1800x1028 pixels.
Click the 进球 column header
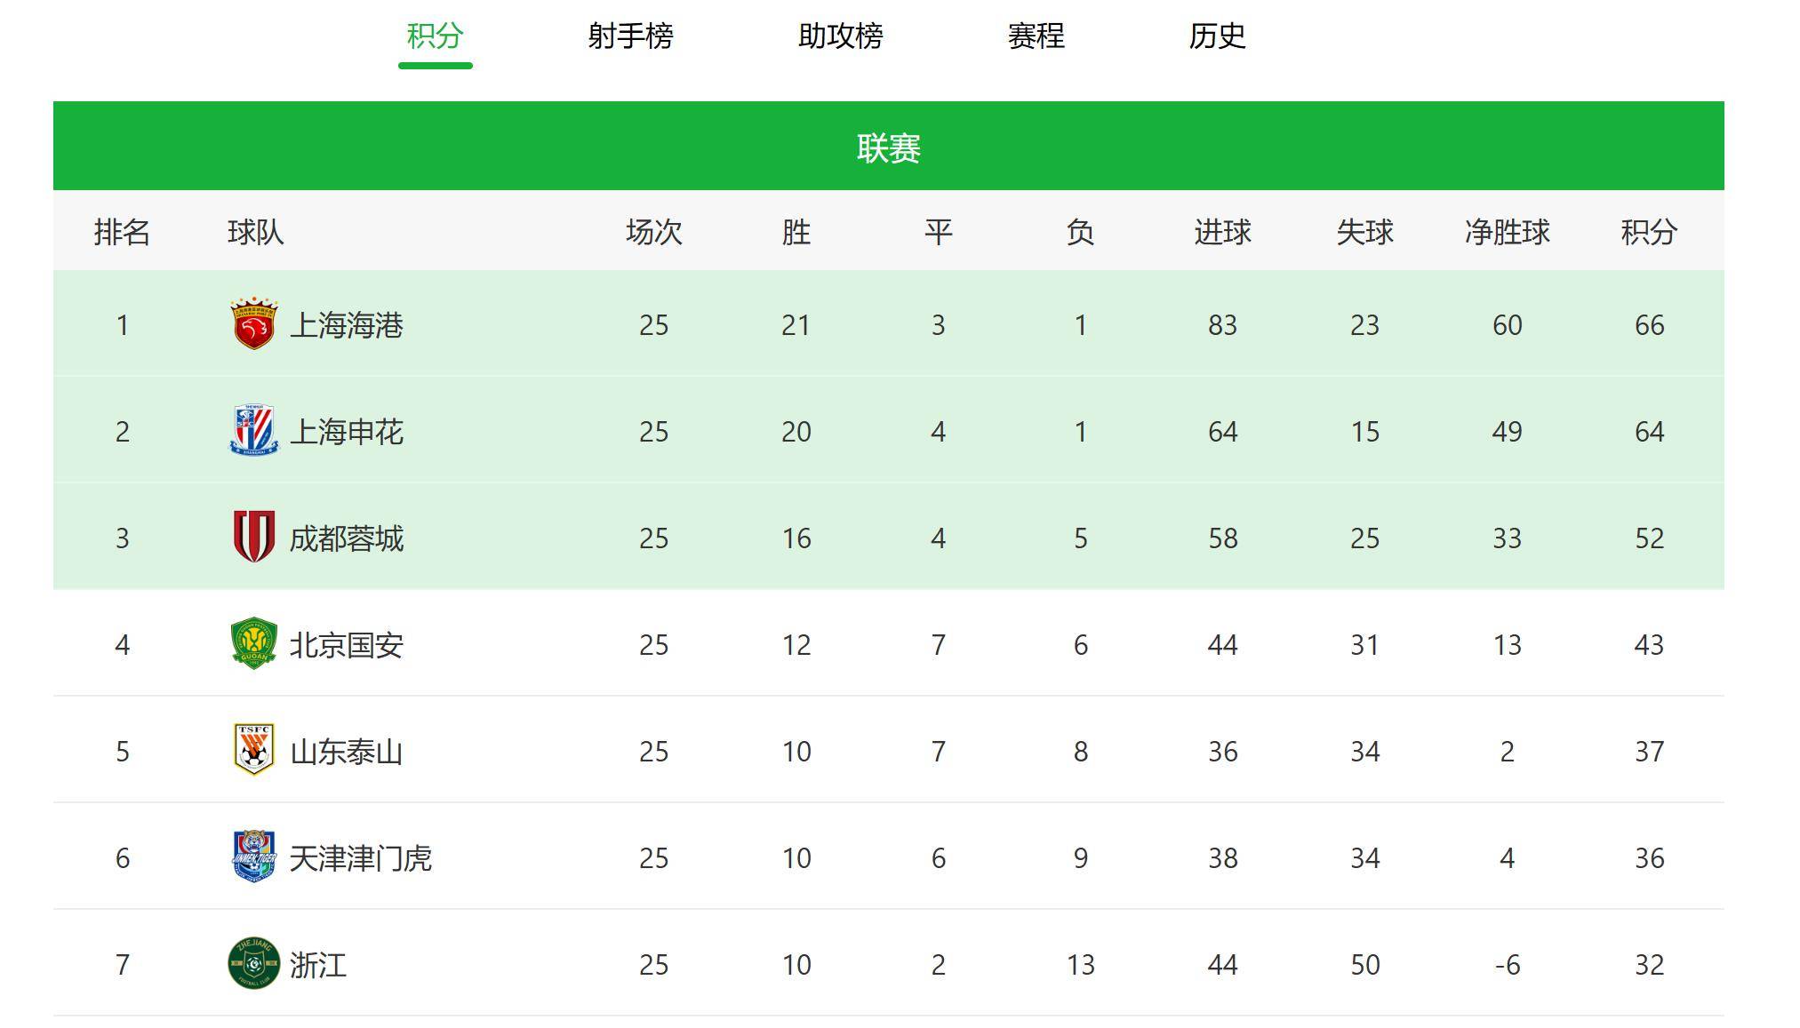(1222, 233)
